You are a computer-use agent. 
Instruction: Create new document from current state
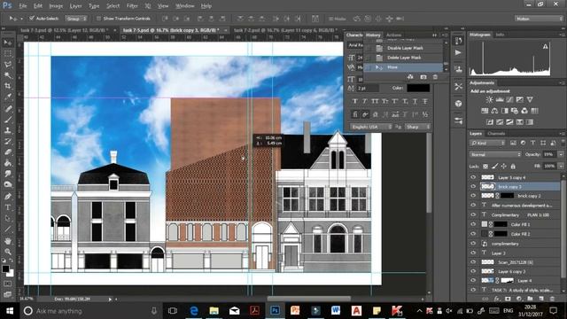click(x=410, y=77)
